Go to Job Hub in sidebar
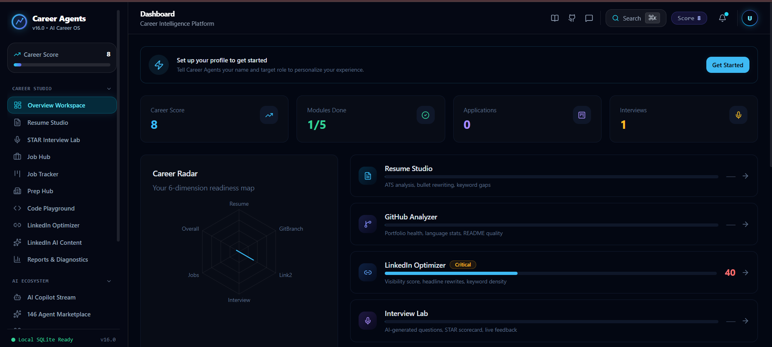 coord(62,157)
